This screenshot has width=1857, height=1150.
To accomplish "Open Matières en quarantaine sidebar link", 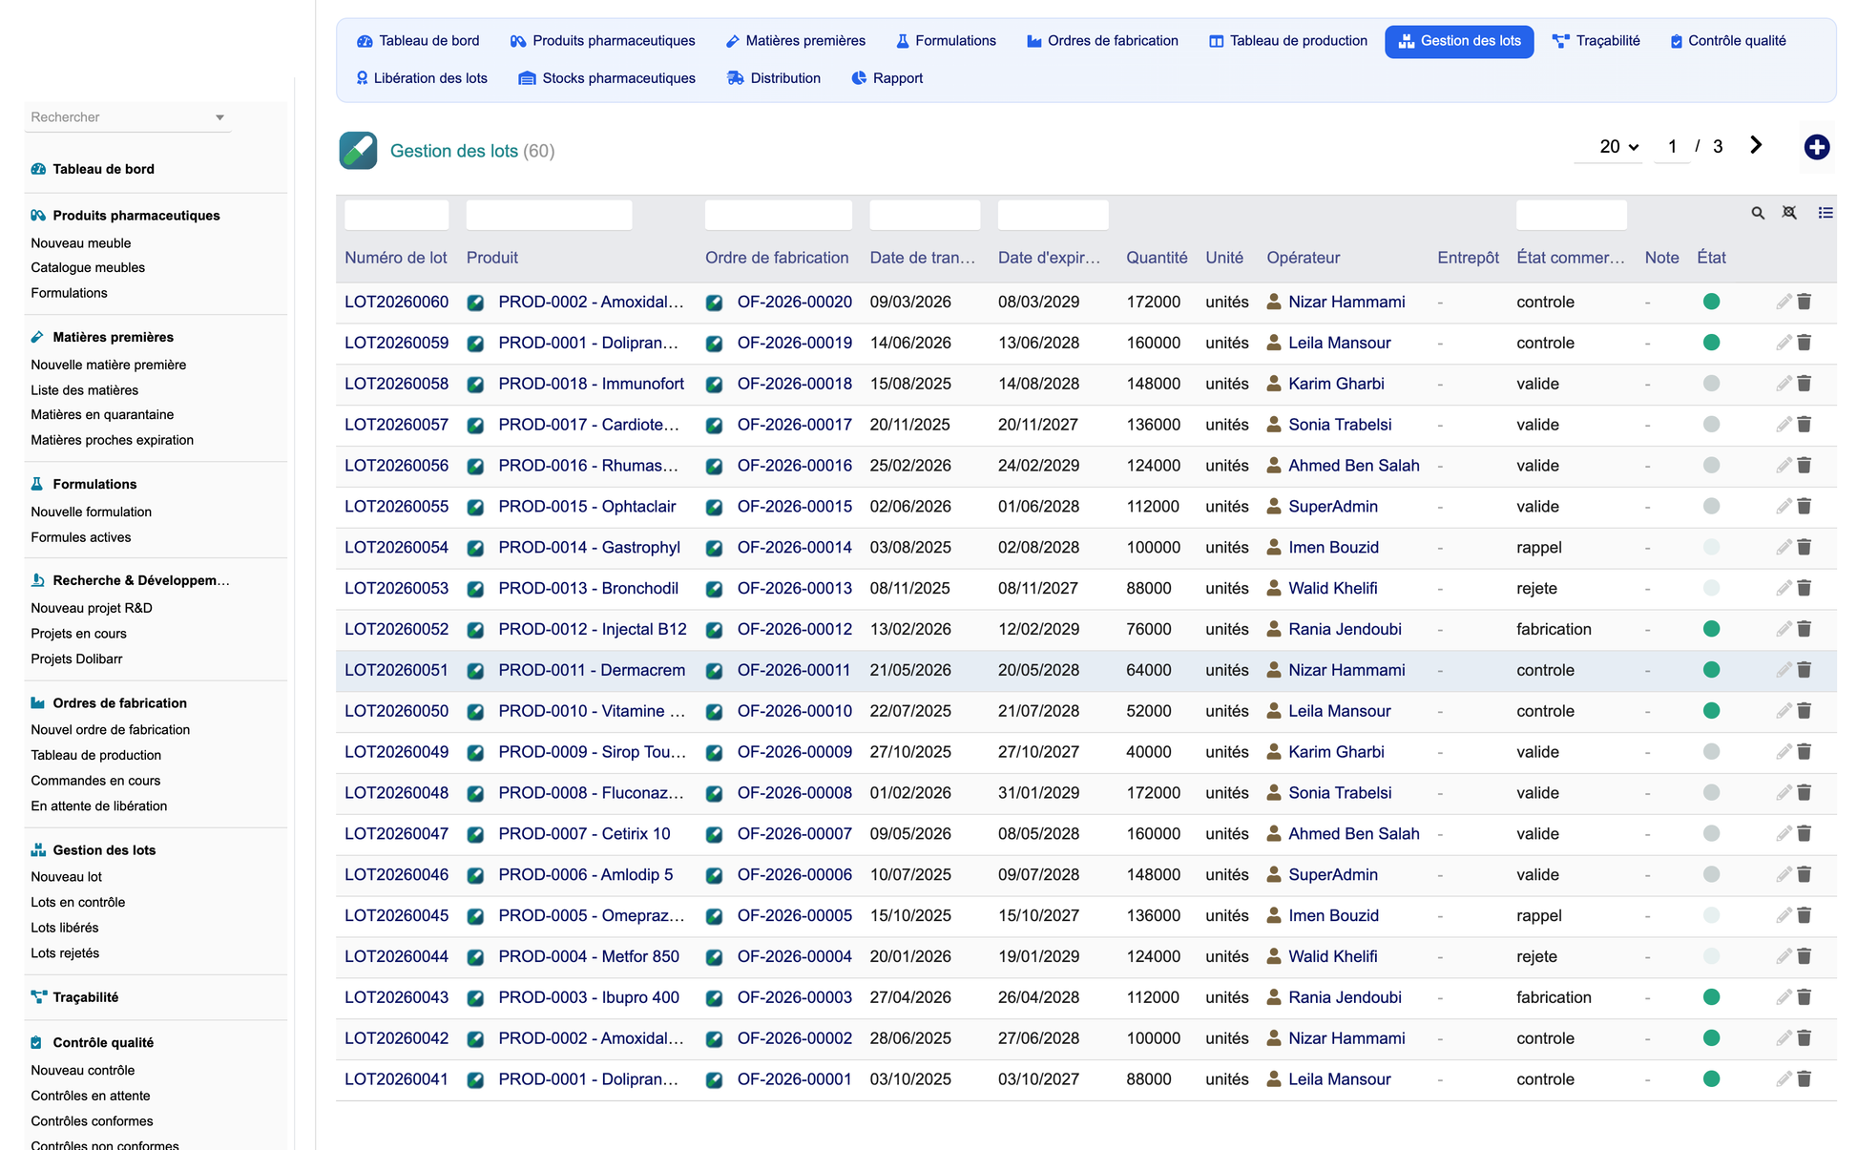I will [x=102, y=414].
